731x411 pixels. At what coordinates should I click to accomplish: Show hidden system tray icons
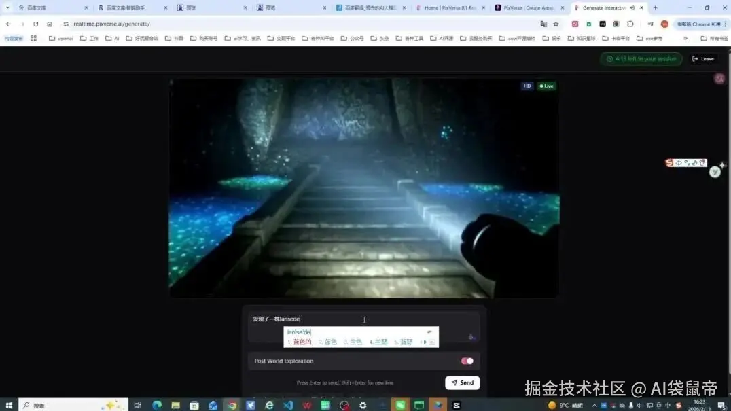click(x=594, y=405)
